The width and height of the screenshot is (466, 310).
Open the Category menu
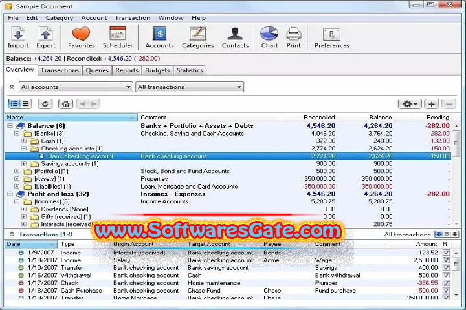pyautogui.click(x=60, y=18)
